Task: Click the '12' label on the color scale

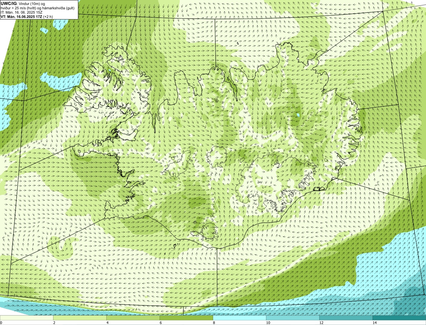Action: click(321, 323)
